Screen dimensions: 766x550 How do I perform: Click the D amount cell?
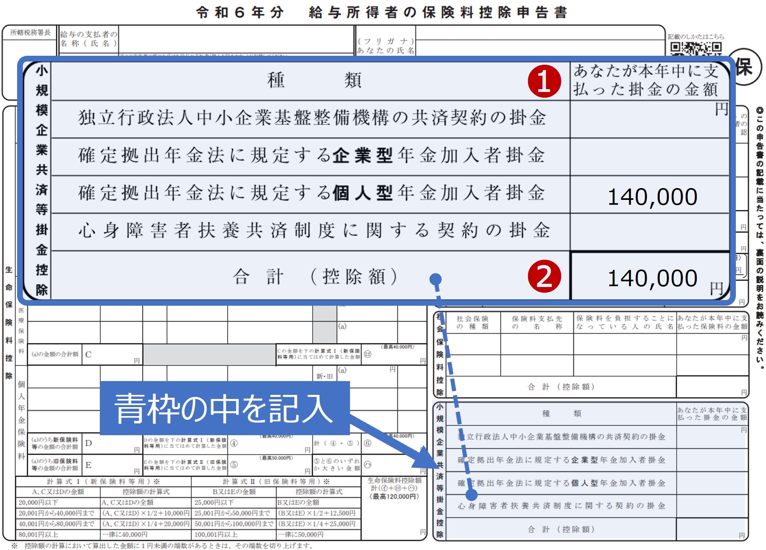[112, 444]
